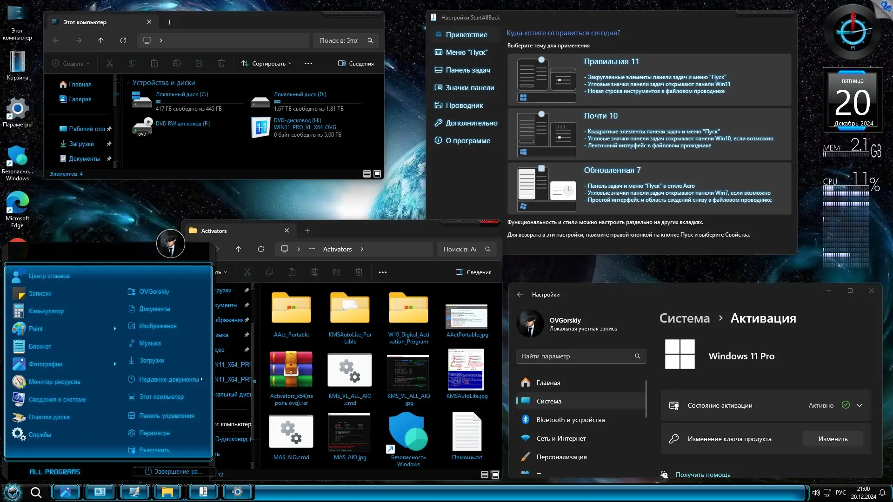The width and height of the screenshot is (893, 502).
Task: Select Bluetooth и устройства in Settings sidebar
Action: pos(570,420)
